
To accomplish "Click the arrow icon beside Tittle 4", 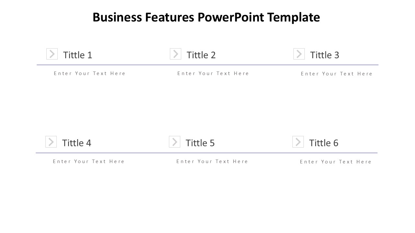I will pos(51,142).
